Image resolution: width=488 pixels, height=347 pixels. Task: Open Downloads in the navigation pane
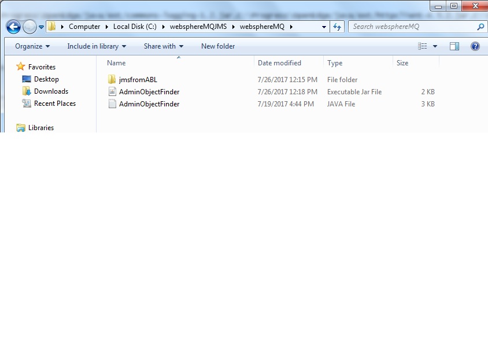point(51,91)
